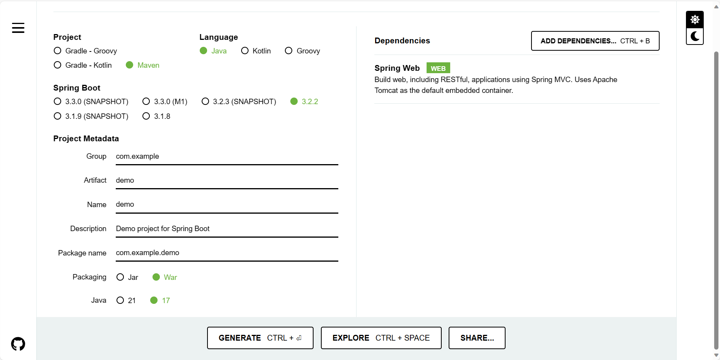Choose Java version 21
The image size is (720, 360).
(x=126, y=300)
